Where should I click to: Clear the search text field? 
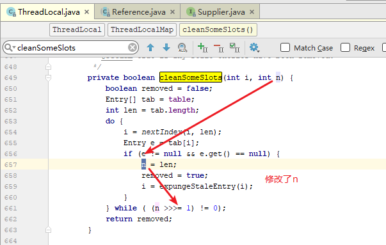pyautogui.click(x=133, y=47)
